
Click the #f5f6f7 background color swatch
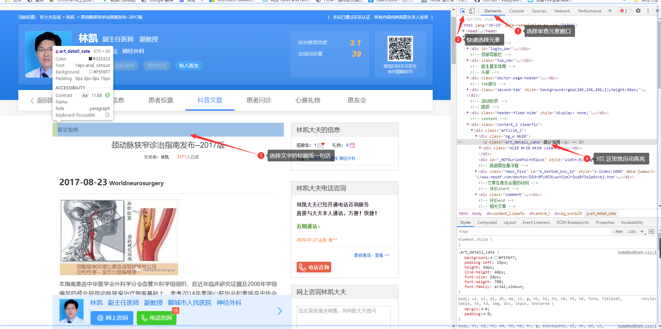(496, 258)
